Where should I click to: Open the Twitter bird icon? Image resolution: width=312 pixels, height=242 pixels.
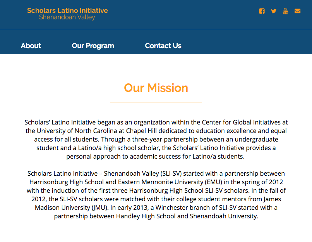(274, 11)
